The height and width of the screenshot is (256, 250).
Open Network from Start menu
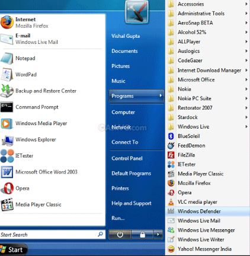point(121,127)
